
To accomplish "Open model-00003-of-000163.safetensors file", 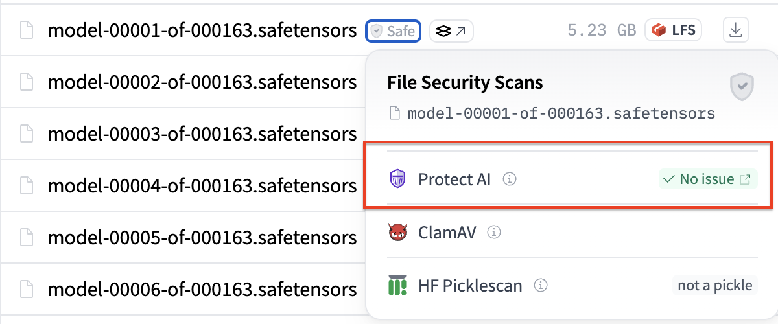I will tap(202, 134).
